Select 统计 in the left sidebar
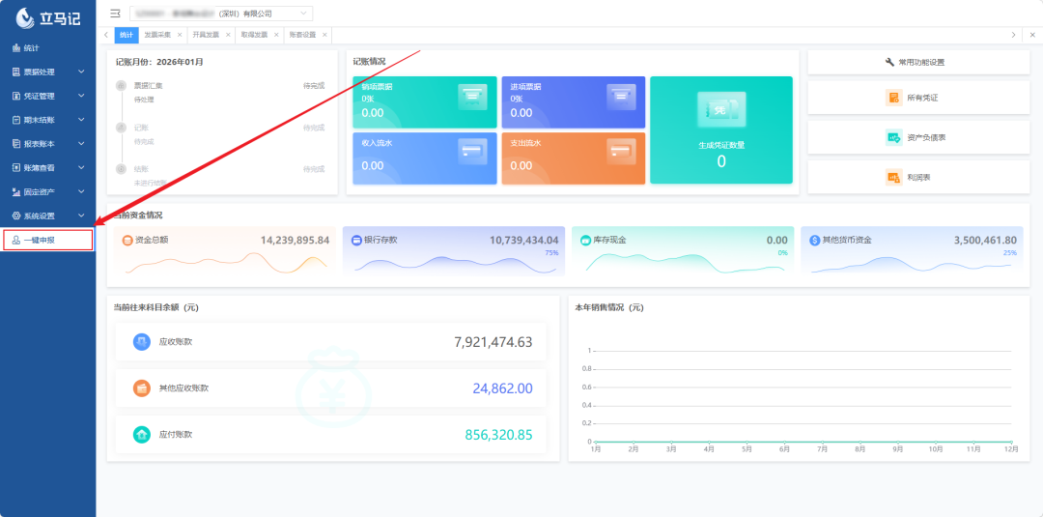The height and width of the screenshot is (517, 1043). click(32, 47)
